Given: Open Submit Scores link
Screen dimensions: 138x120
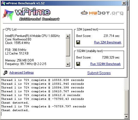Looking at the screenshot, I should click(x=99, y=73).
